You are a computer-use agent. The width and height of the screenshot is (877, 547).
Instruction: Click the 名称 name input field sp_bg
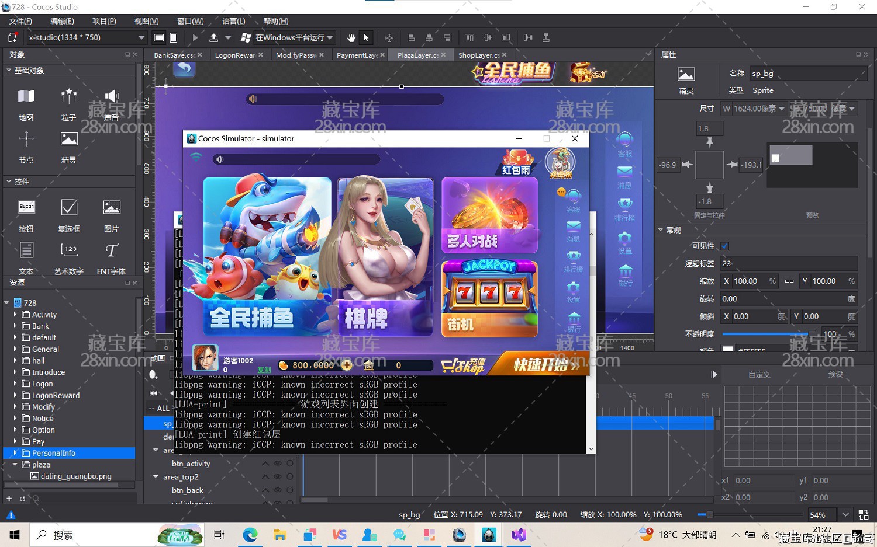(x=808, y=74)
